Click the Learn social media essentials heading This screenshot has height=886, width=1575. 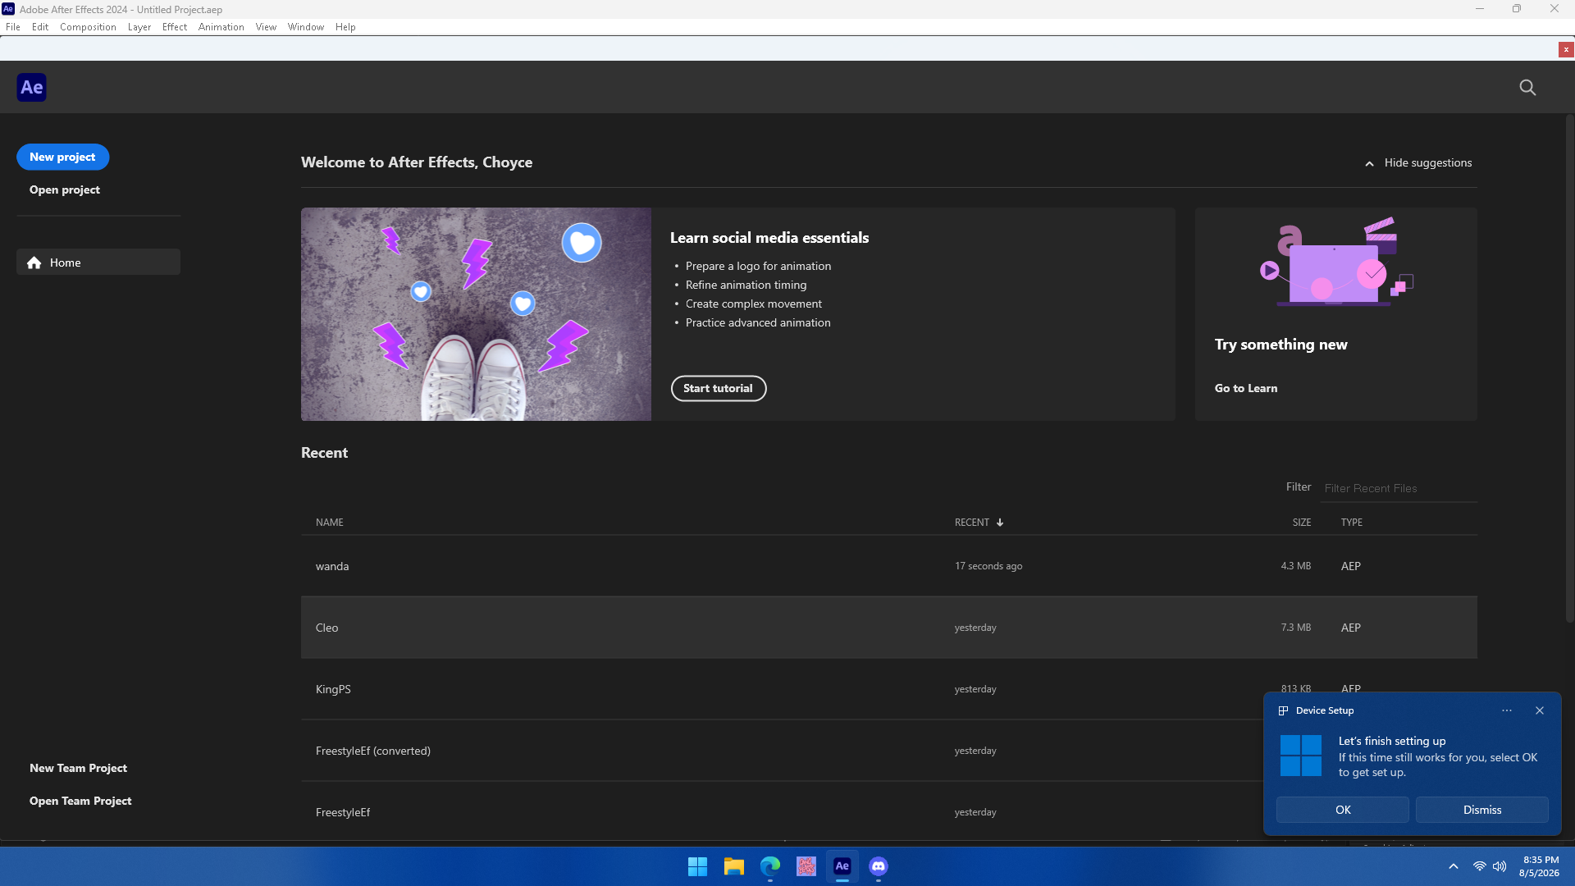769,238
